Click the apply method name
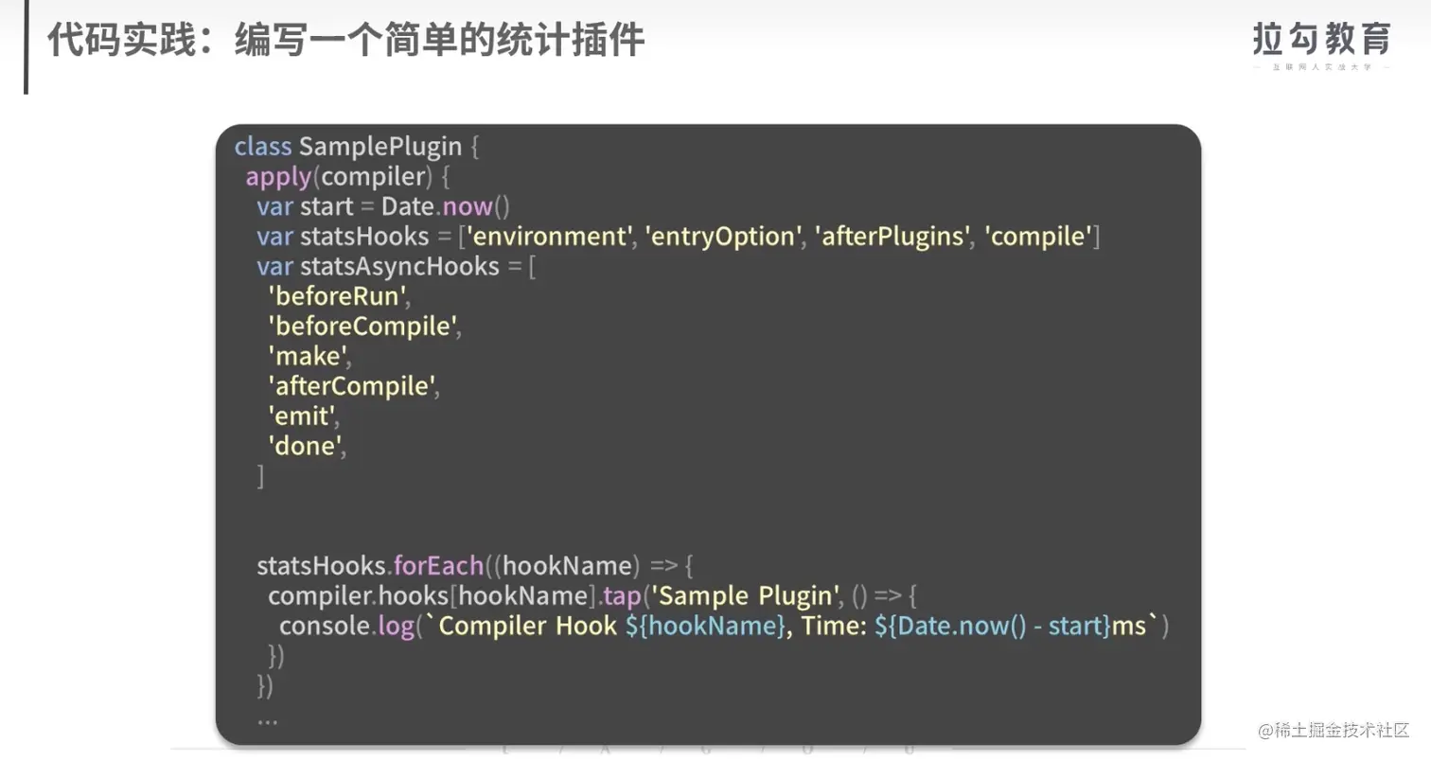 [277, 177]
